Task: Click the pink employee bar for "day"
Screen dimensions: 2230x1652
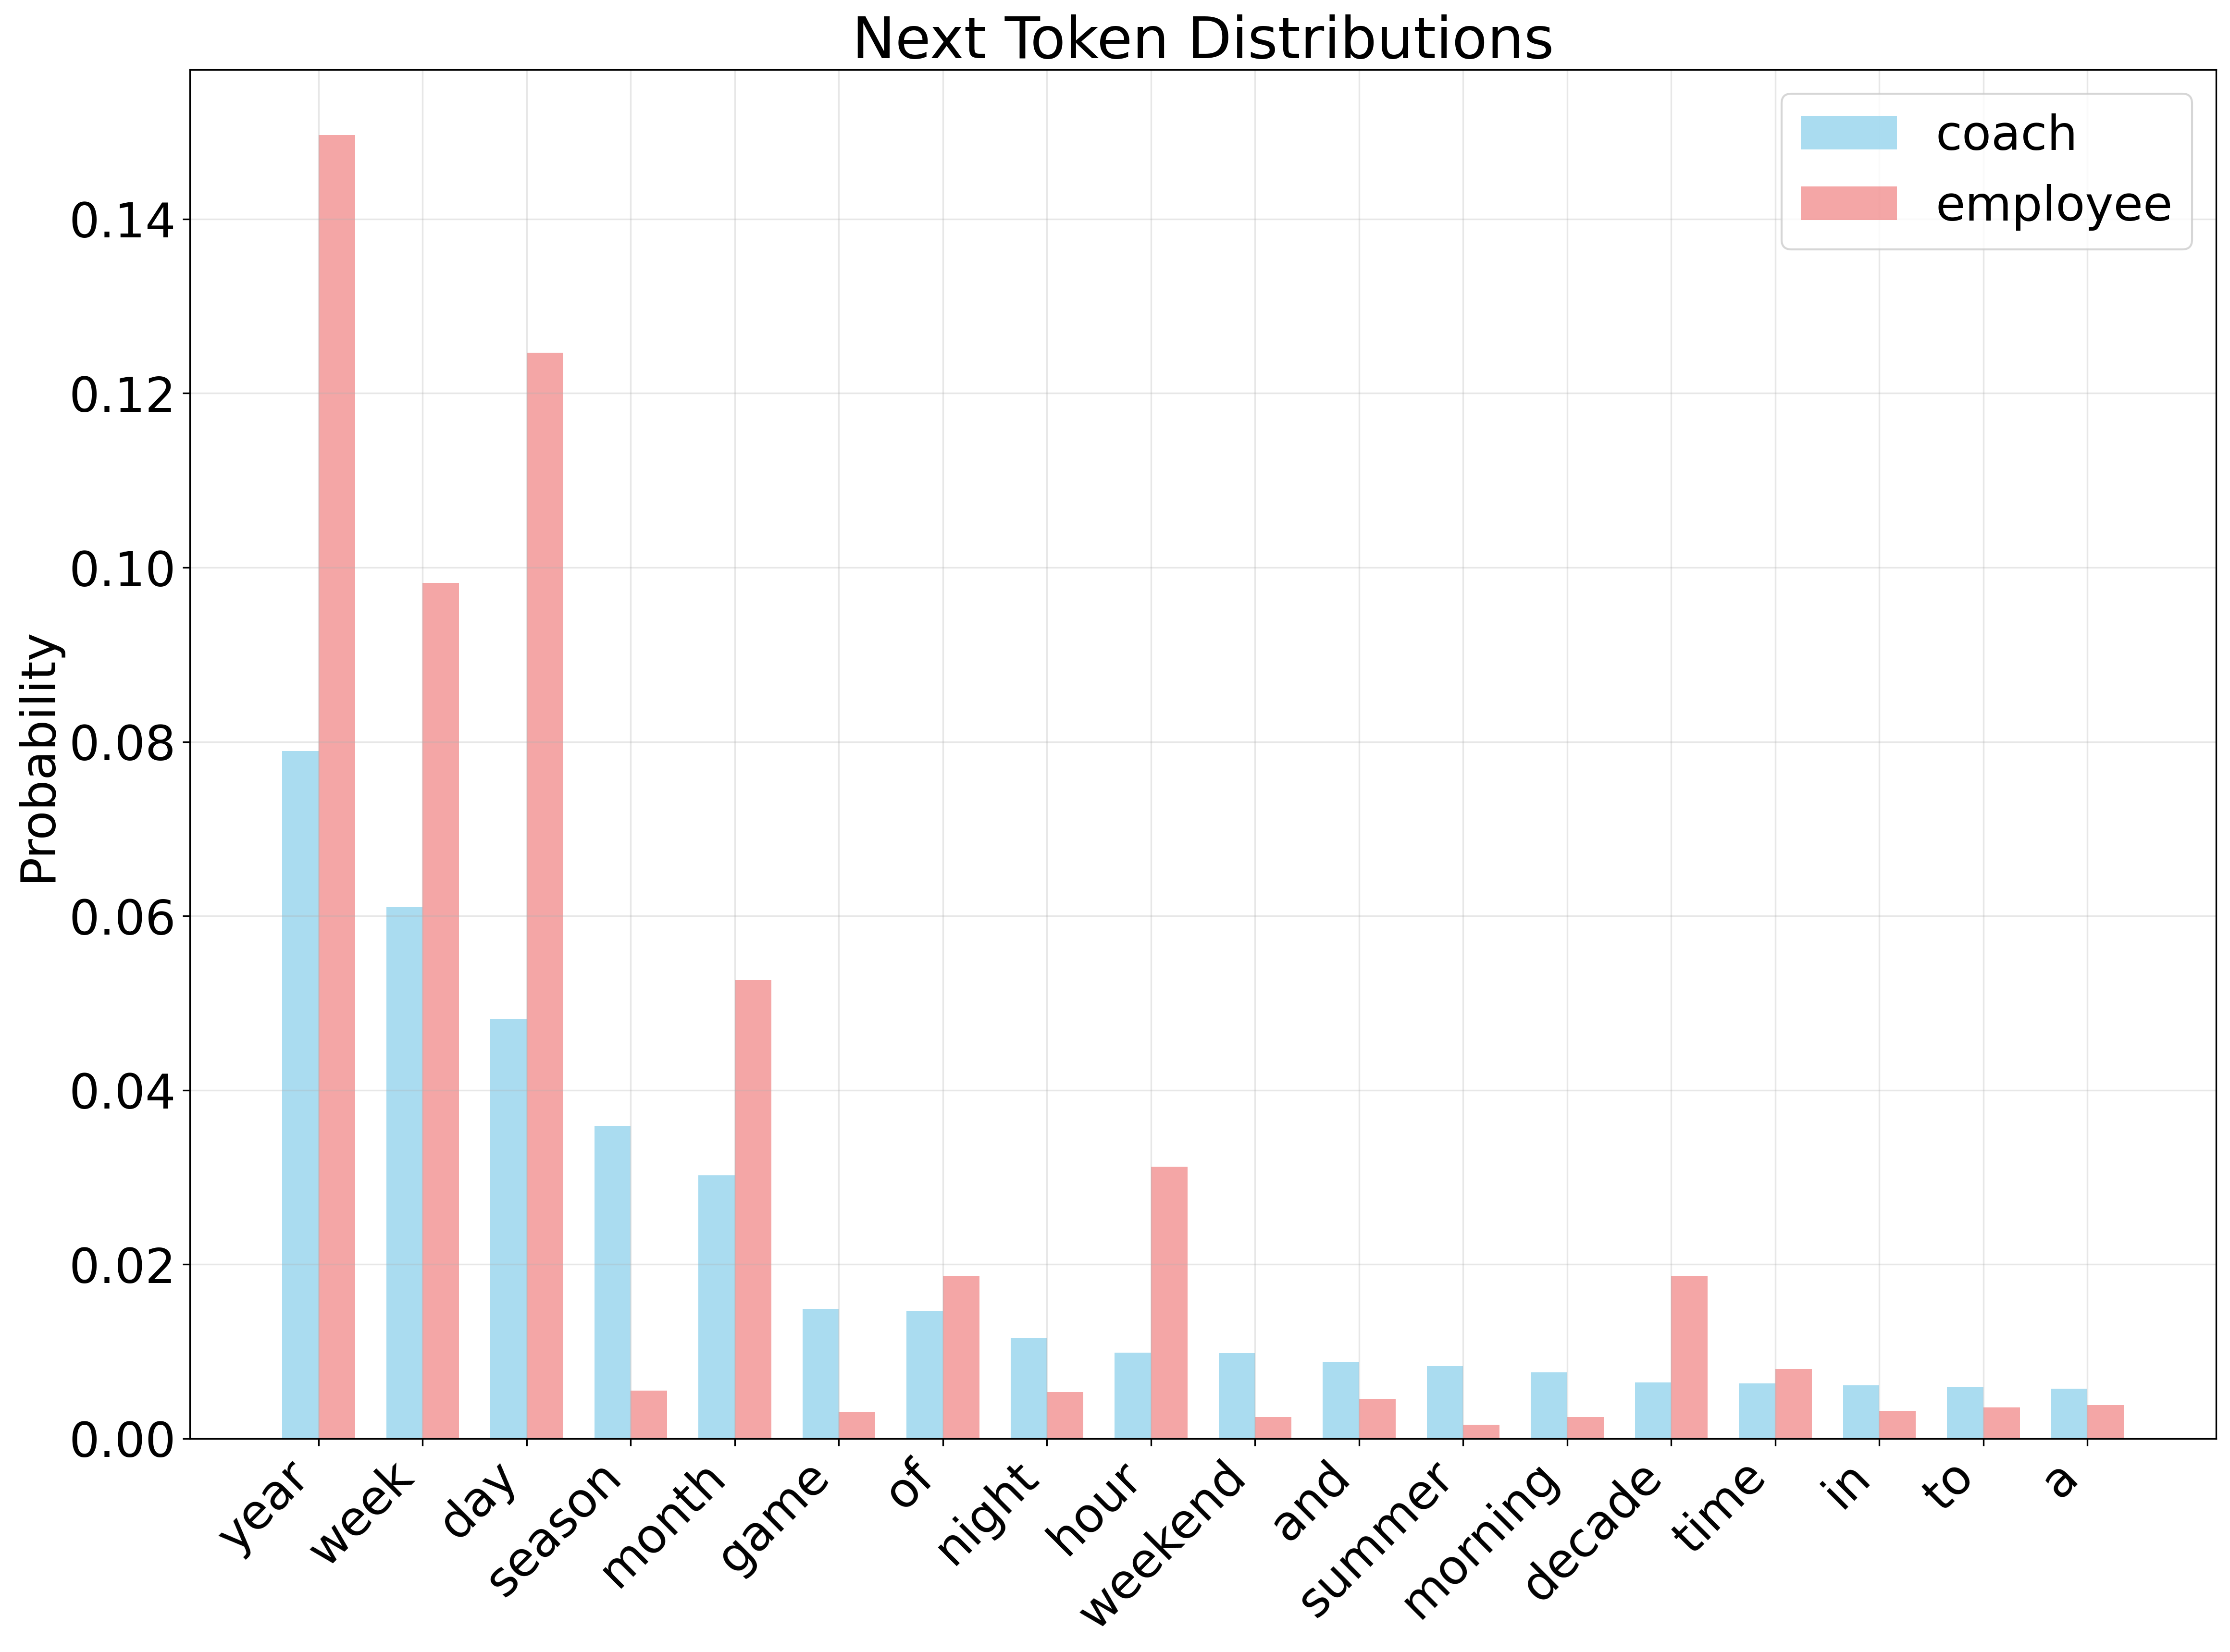Action: [x=545, y=895]
